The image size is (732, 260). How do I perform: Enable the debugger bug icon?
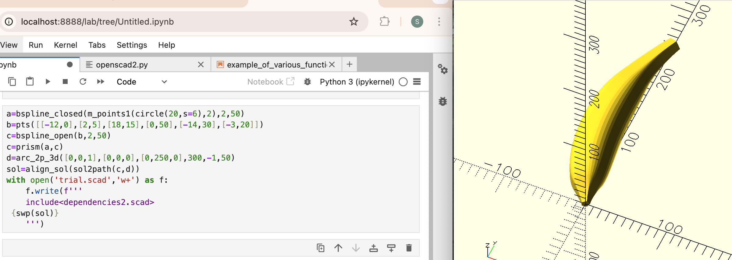click(x=307, y=81)
